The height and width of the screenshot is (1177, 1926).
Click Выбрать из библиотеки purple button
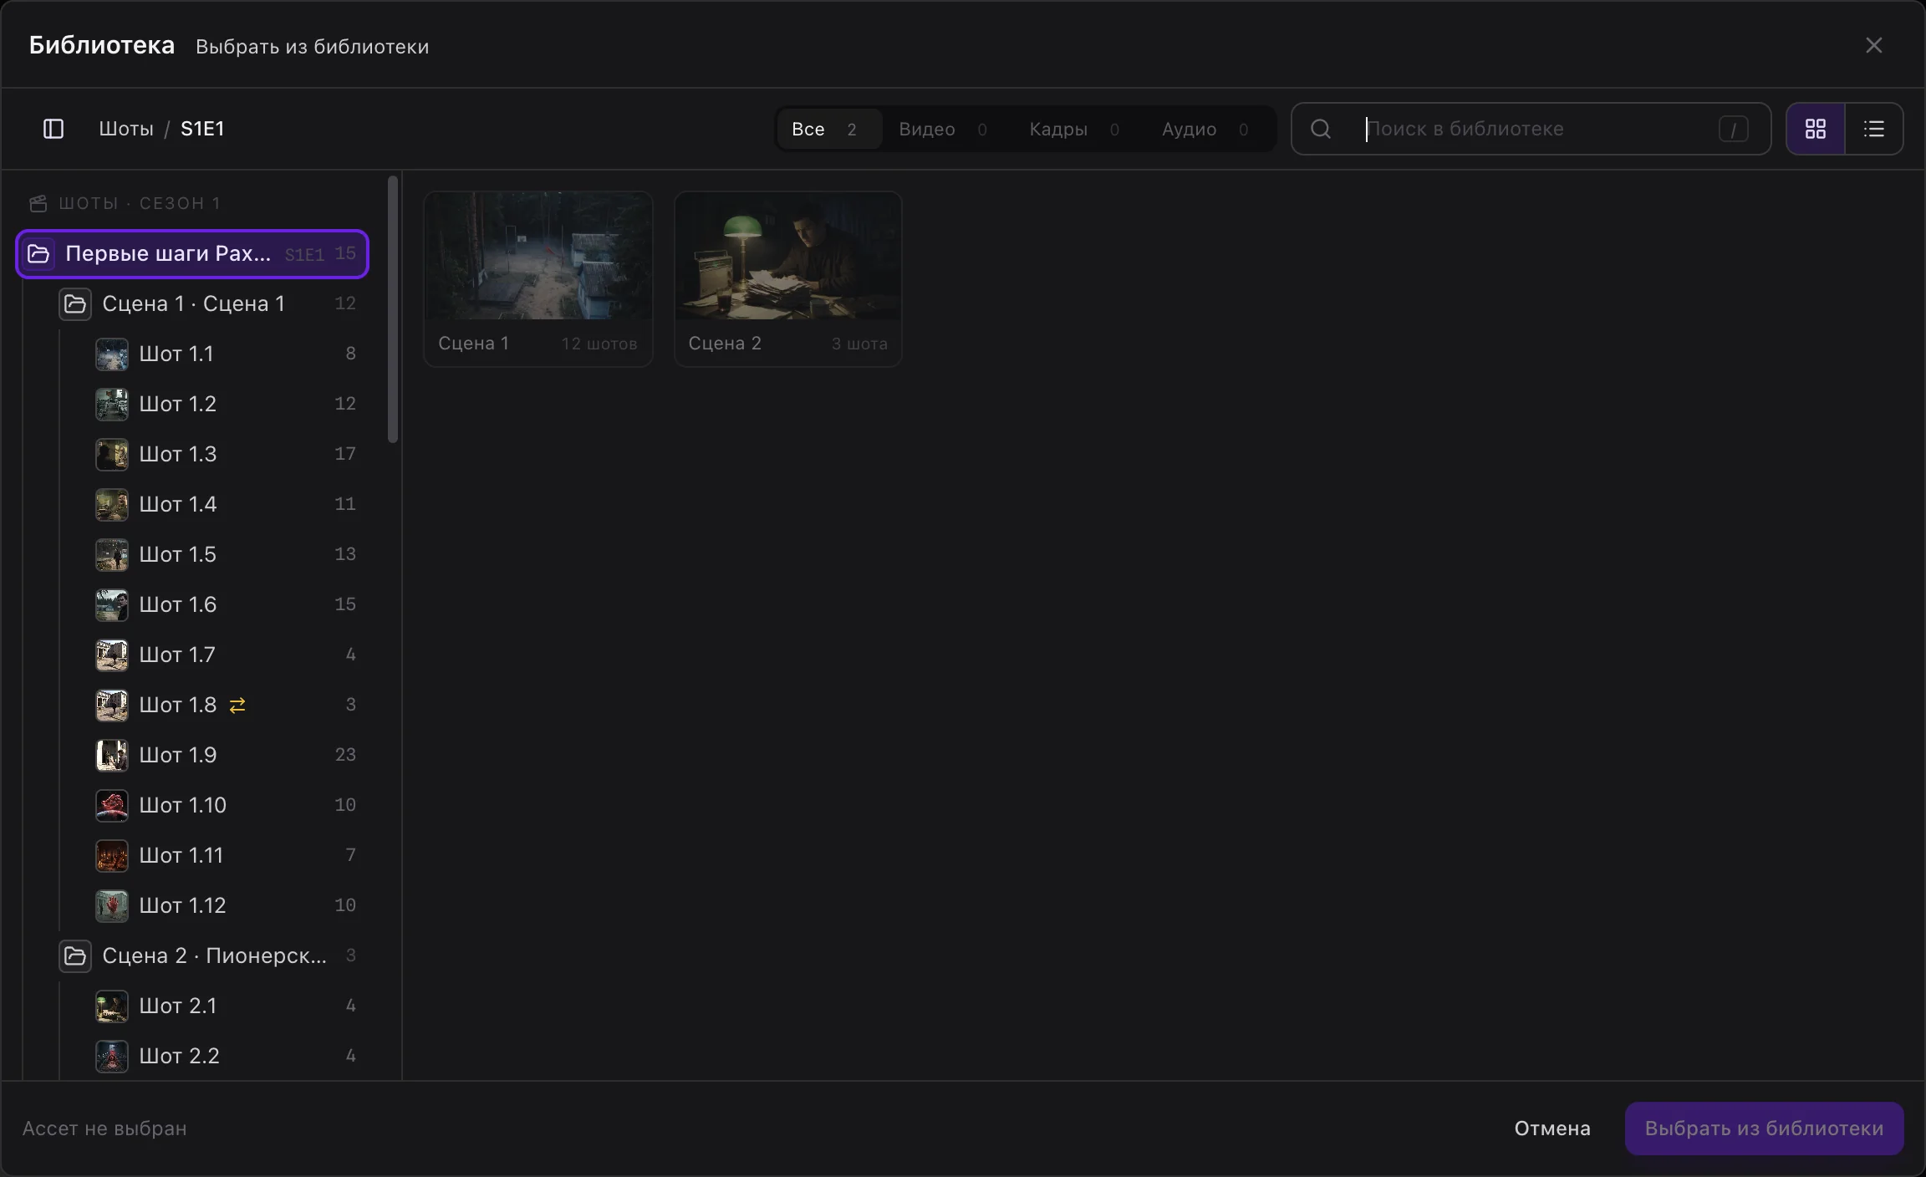pyautogui.click(x=1764, y=1129)
